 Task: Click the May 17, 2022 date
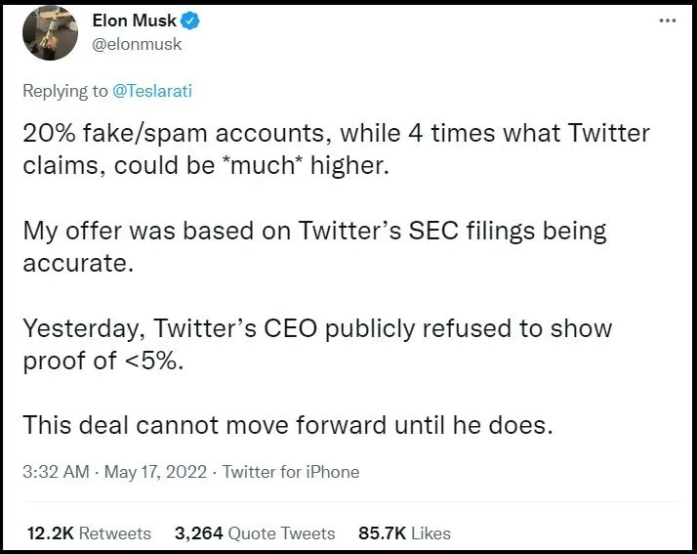coord(153,472)
